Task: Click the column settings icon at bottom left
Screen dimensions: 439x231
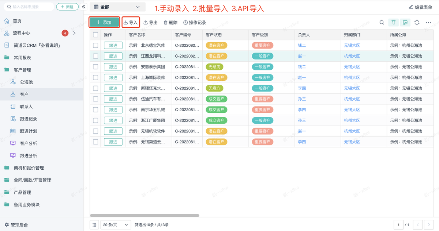Action: [94, 225]
